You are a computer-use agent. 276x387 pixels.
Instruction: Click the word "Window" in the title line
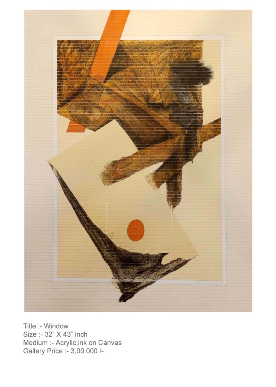tap(56, 326)
